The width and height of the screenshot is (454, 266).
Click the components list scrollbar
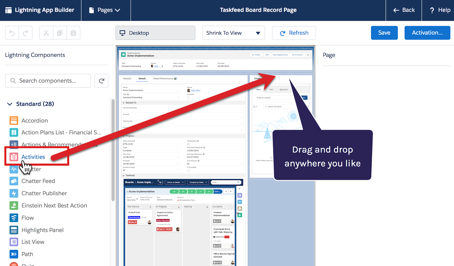pyautogui.click(x=113, y=150)
